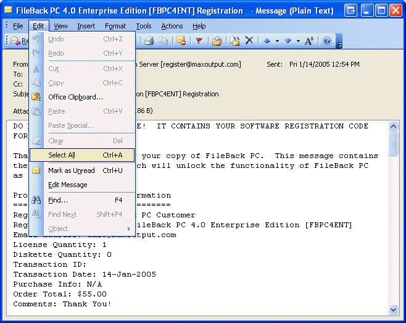
Task: Open the Format menu
Action: (x=115, y=26)
